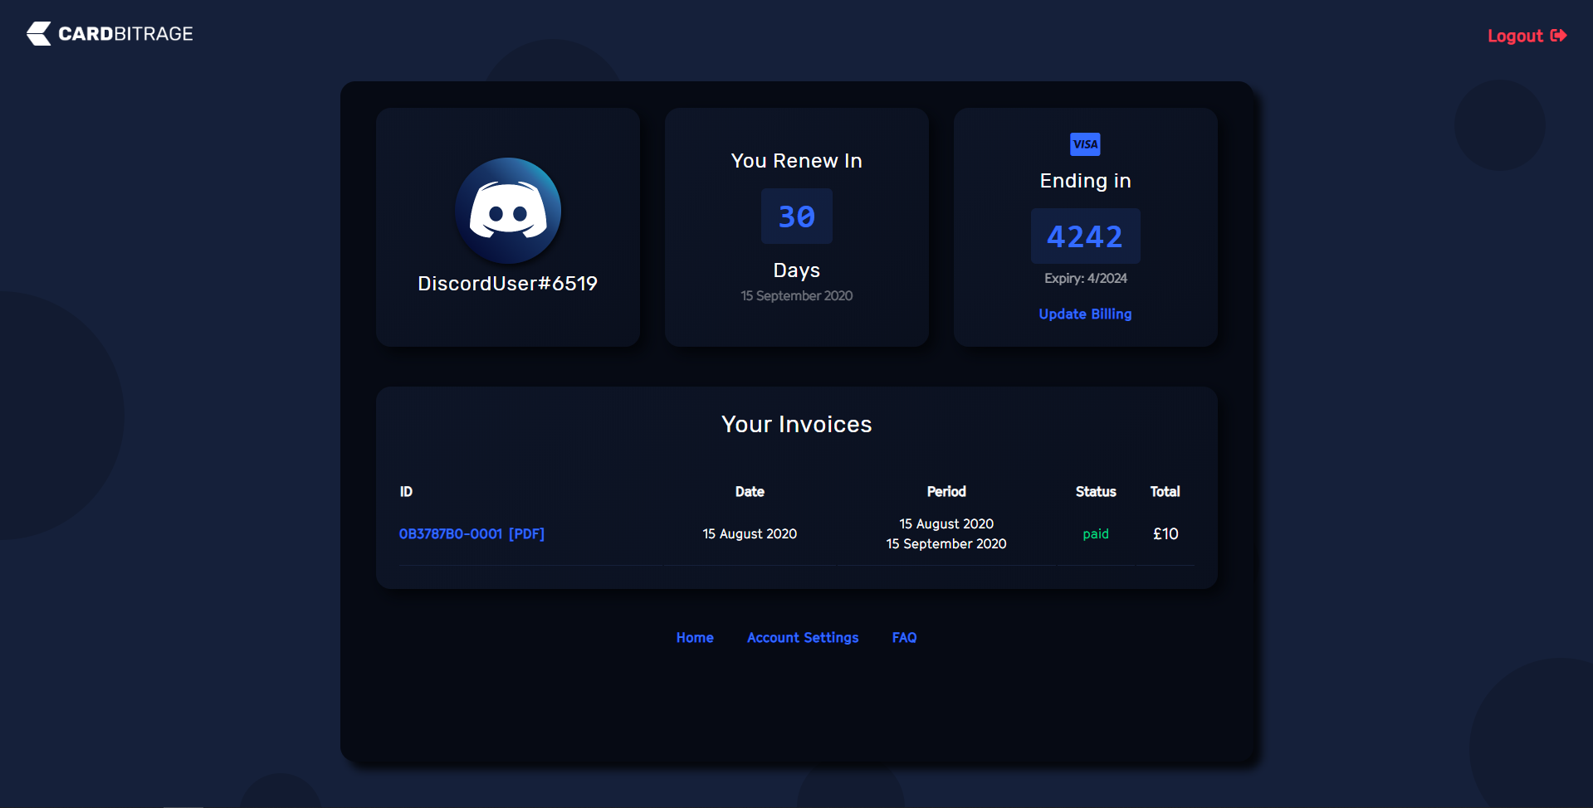Click the green paid status label

point(1095,534)
